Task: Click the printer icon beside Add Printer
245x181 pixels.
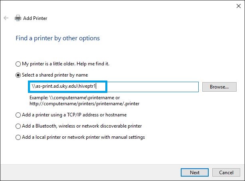Action: point(18,18)
